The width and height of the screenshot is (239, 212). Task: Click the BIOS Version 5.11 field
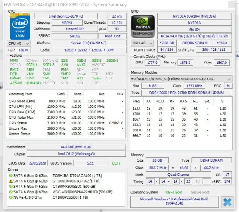pyautogui.click(x=90, y=163)
